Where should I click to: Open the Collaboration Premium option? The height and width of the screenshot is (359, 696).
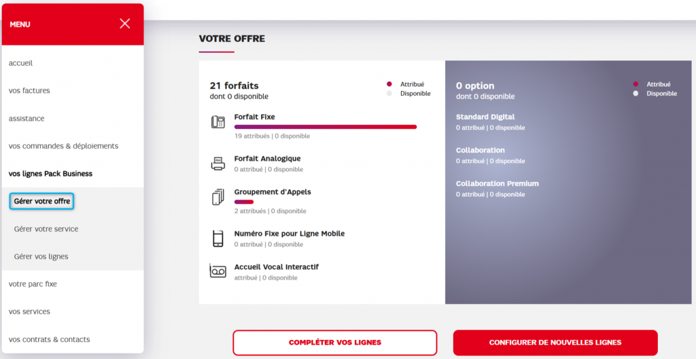pos(498,183)
